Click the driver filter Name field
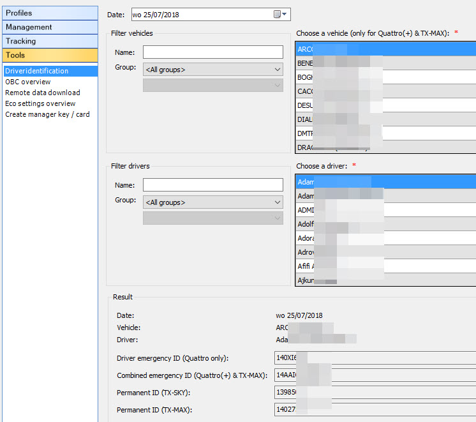The height and width of the screenshot is (422, 476). click(x=212, y=185)
